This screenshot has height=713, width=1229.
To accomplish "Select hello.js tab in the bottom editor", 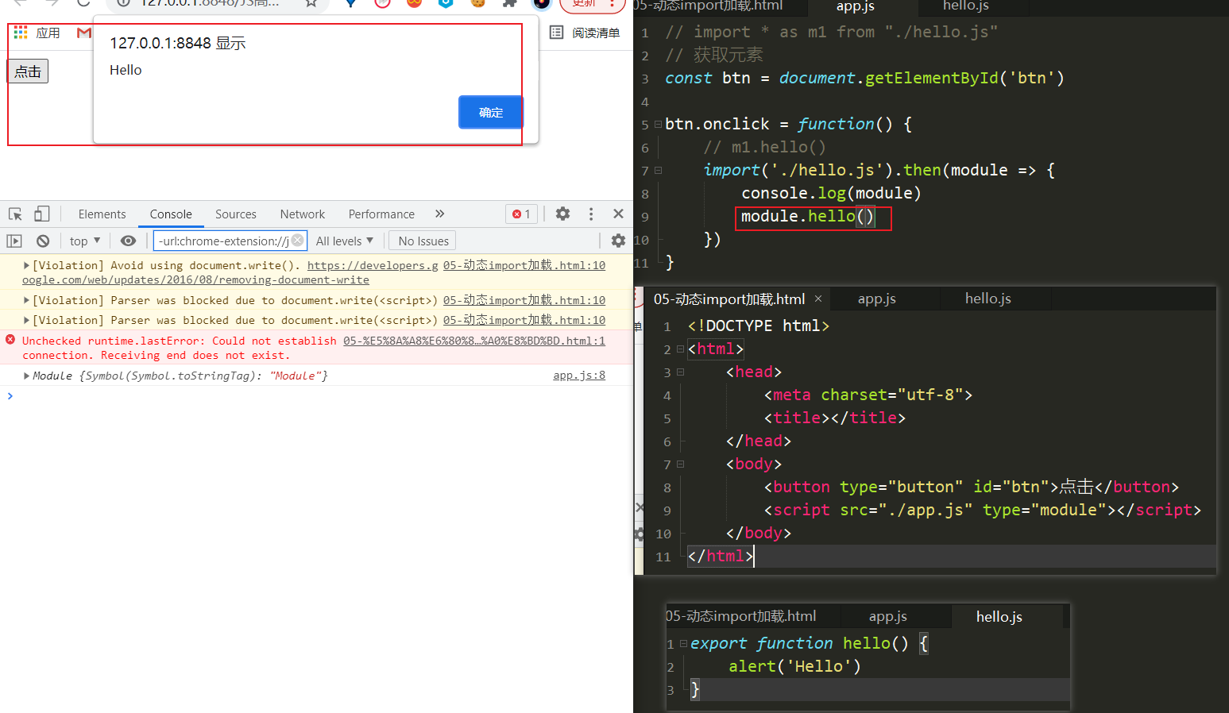I will click(x=999, y=616).
